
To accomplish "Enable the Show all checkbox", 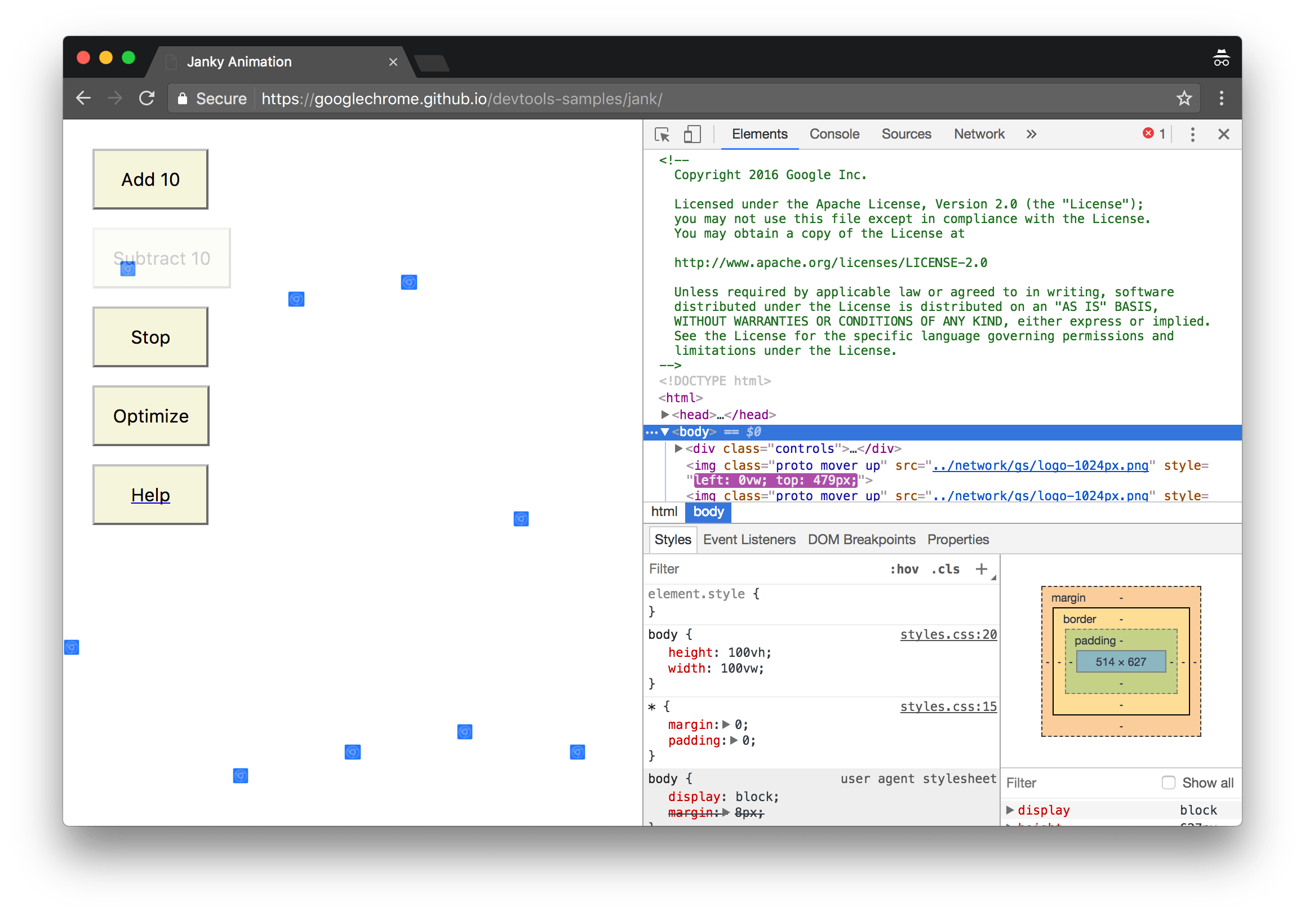I will (x=1168, y=783).
